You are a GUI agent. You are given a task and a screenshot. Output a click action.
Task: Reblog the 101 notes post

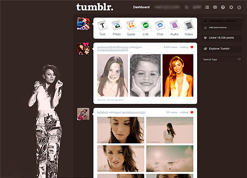(x=184, y=112)
